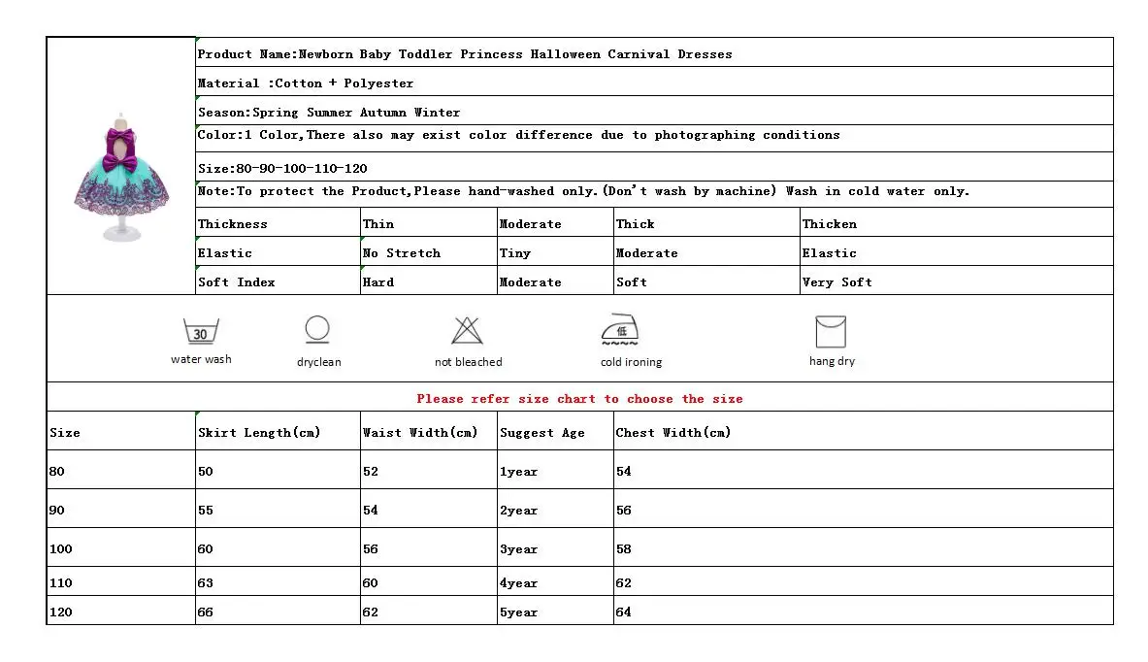Screen dimensions: 1148x662
Task: Click the Soft Index label cell
Action: [x=279, y=281]
